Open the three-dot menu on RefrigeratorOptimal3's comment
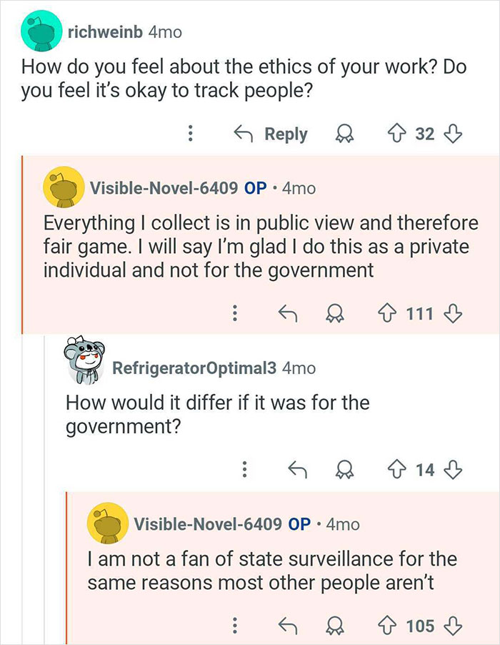The height and width of the screenshot is (645, 500). click(x=245, y=469)
